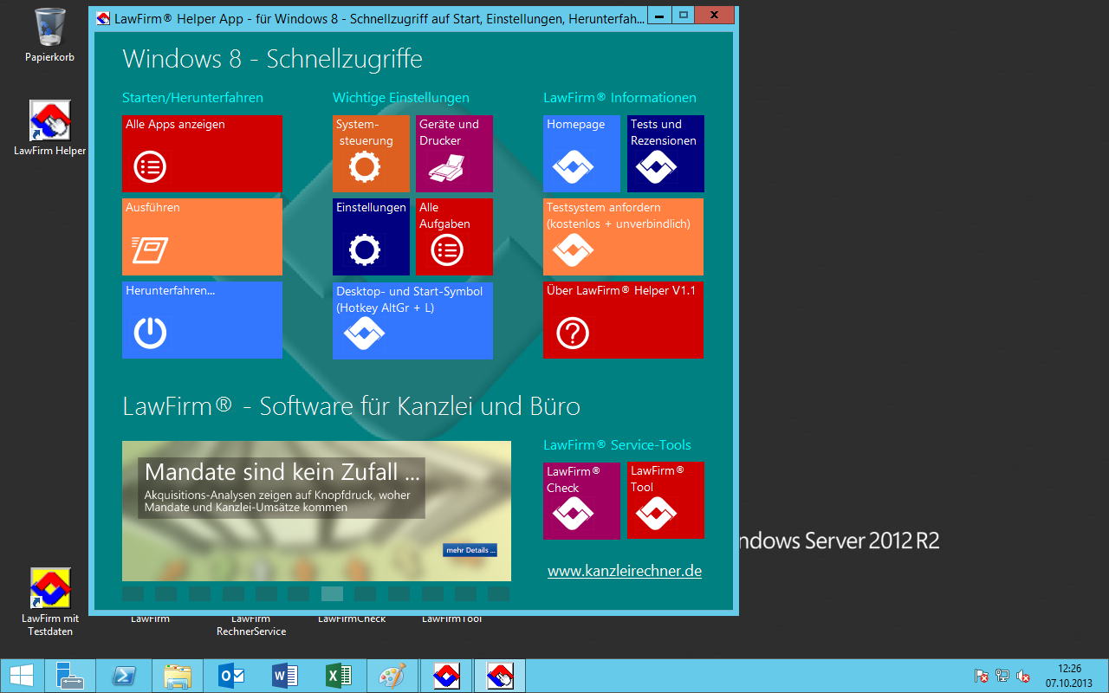Select the highlighted active slide indicator
The width and height of the screenshot is (1109, 693).
332,593
